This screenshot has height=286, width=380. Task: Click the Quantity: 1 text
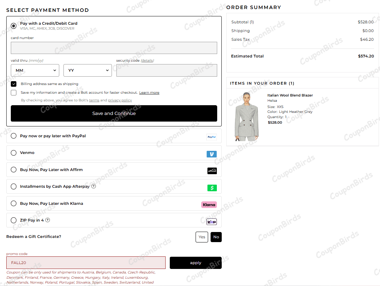pyautogui.click(x=277, y=117)
